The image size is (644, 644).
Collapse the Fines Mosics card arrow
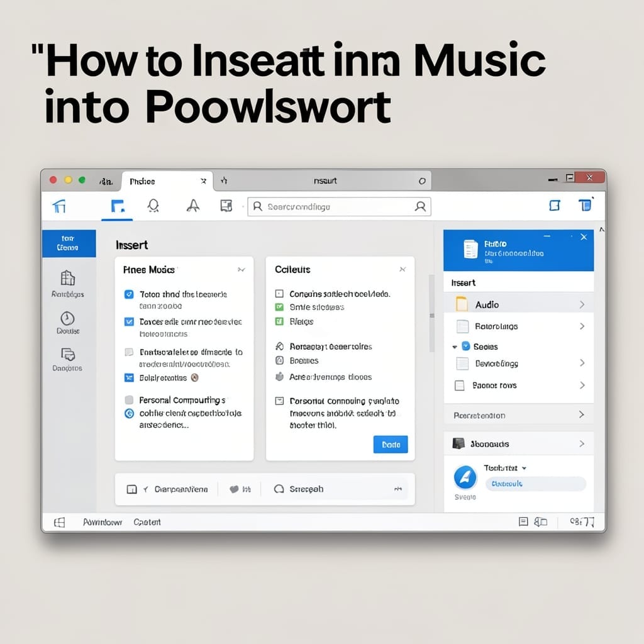tap(241, 269)
